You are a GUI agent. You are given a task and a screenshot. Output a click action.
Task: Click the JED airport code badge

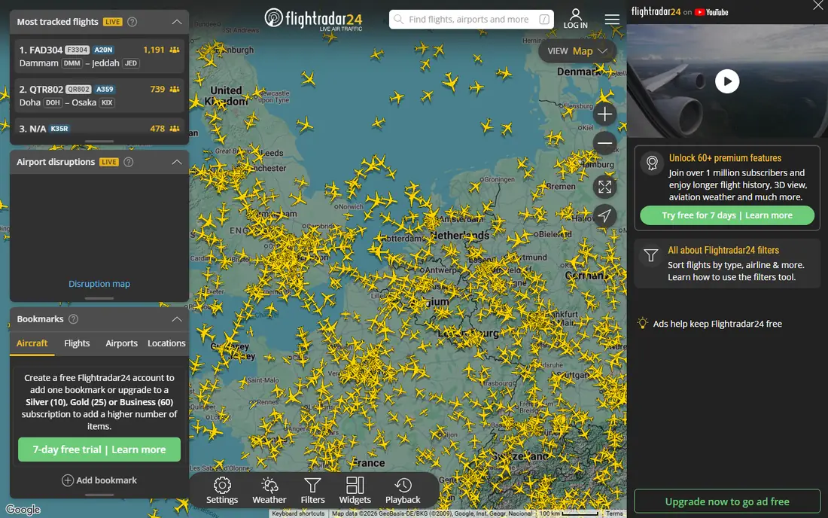click(x=130, y=63)
